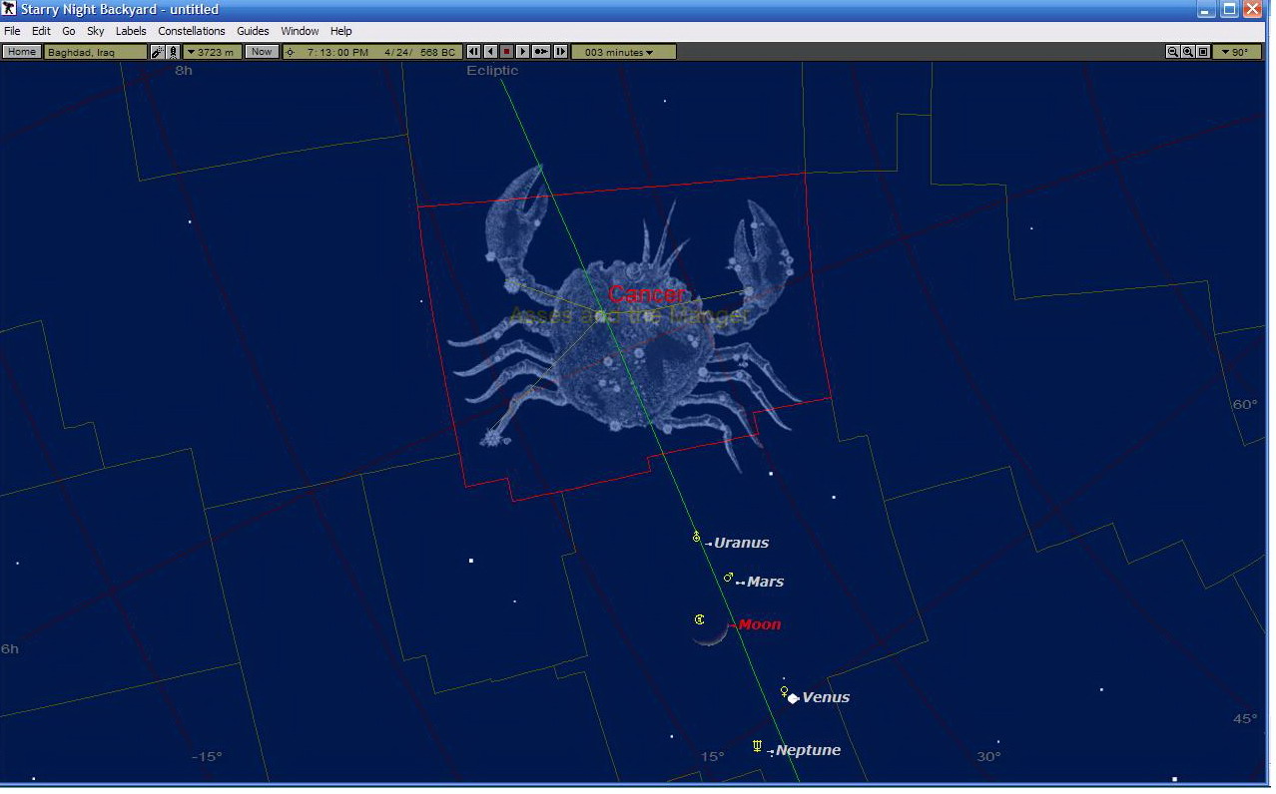
Task: Click the Neptune label text
Action: [x=809, y=750]
